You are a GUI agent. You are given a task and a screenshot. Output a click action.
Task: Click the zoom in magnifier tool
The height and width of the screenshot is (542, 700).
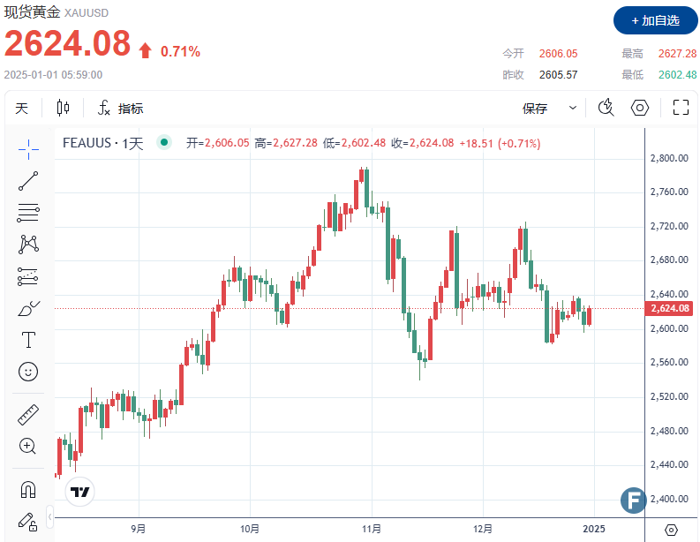click(28, 446)
